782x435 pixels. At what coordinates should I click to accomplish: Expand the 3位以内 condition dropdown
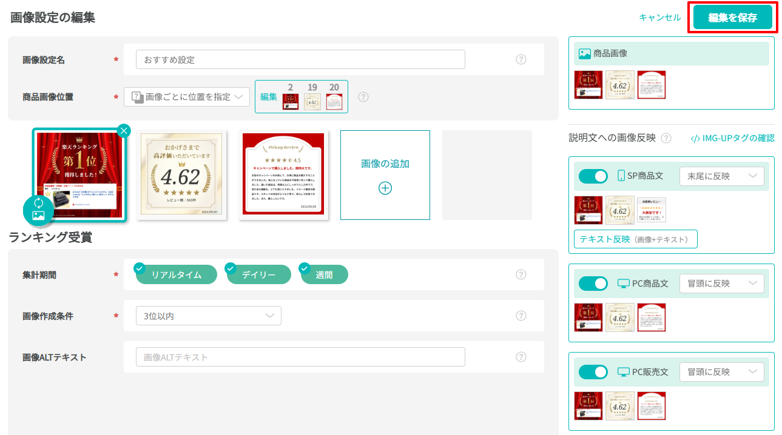coord(209,316)
